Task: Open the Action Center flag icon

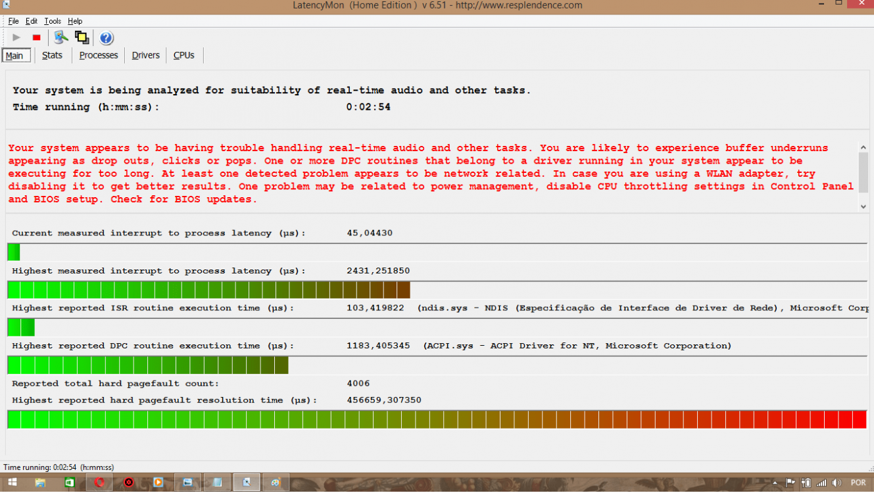Action: [790, 483]
